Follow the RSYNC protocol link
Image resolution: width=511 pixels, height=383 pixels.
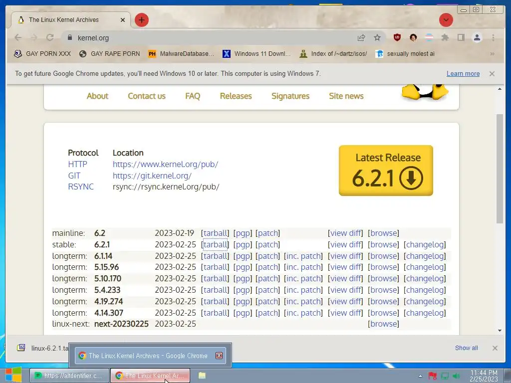[81, 187]
